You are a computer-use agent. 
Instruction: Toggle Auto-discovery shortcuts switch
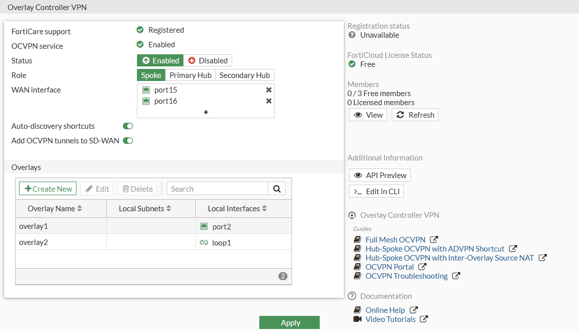coord(128,126)
